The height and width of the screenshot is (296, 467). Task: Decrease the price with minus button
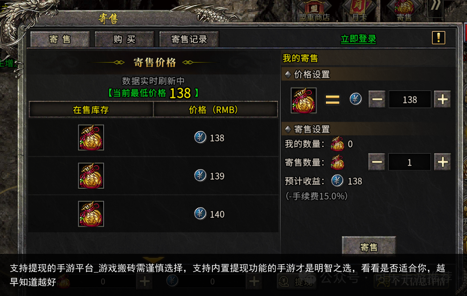tap(377, 99)
